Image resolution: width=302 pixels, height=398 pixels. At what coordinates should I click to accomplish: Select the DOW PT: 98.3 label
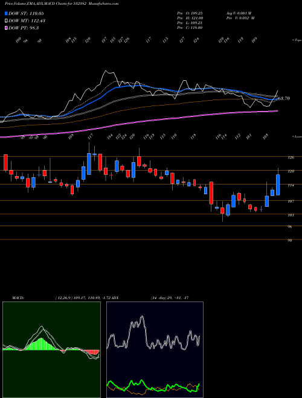tap(24, 28)
